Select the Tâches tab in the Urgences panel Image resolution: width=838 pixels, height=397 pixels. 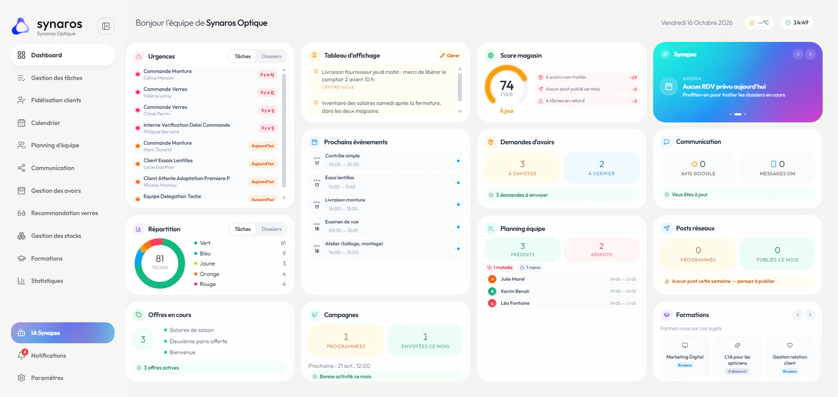[x=242, y=57]
